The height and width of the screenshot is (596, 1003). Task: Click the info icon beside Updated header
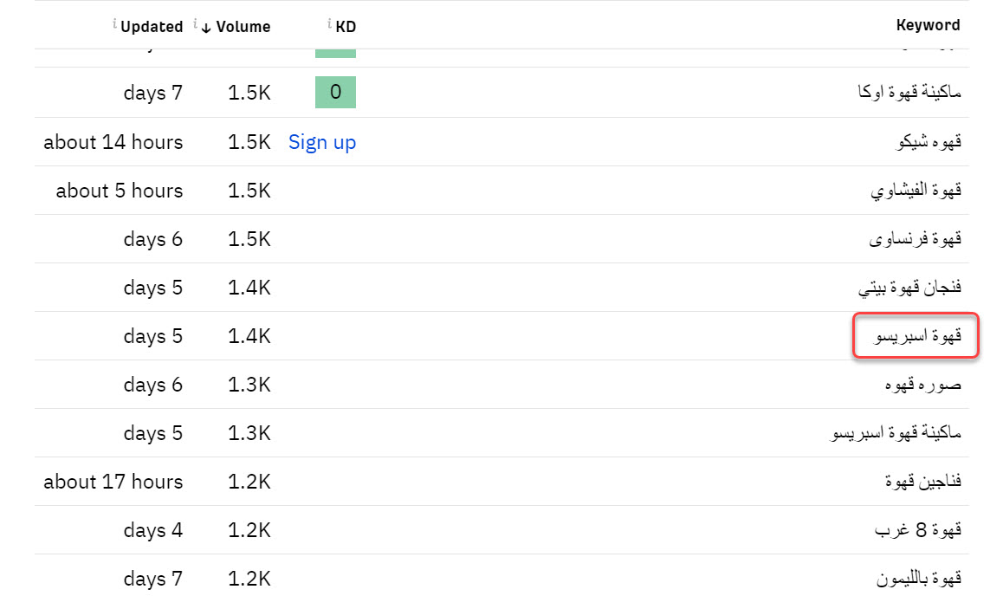click(114, 23)
